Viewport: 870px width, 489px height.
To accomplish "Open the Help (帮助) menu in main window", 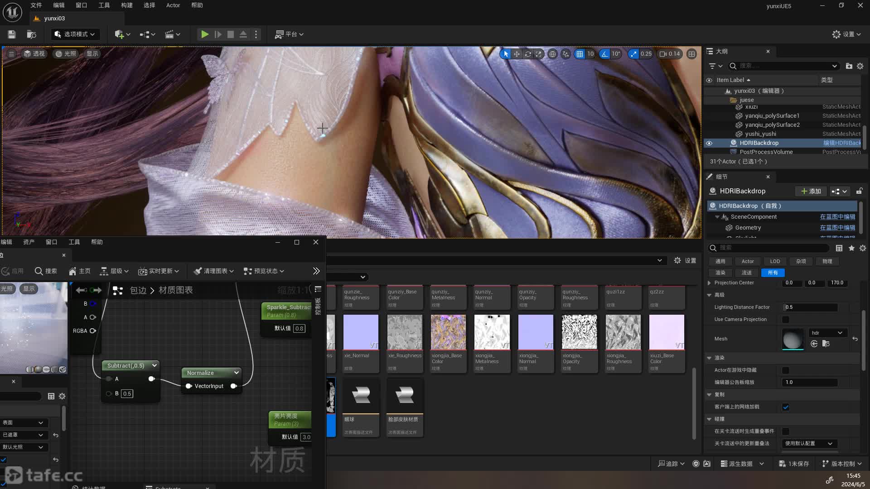I will click(x=197, y=5).
